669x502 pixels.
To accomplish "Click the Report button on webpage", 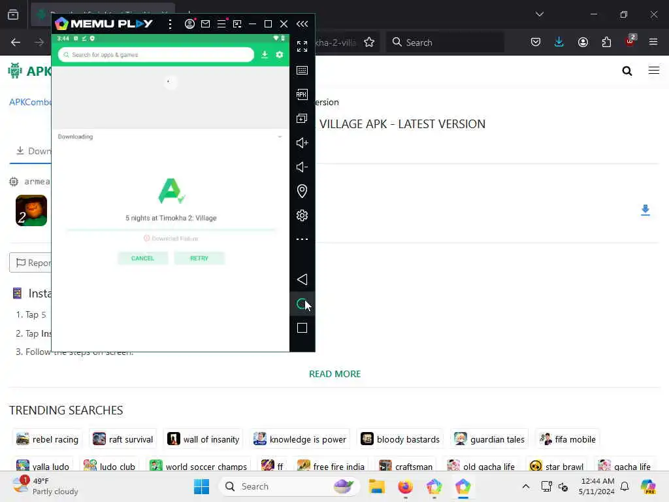I will [31, 263].
